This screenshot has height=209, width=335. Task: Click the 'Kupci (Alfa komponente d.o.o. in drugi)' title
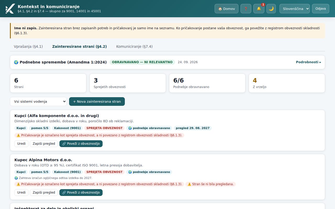point(57,116)
